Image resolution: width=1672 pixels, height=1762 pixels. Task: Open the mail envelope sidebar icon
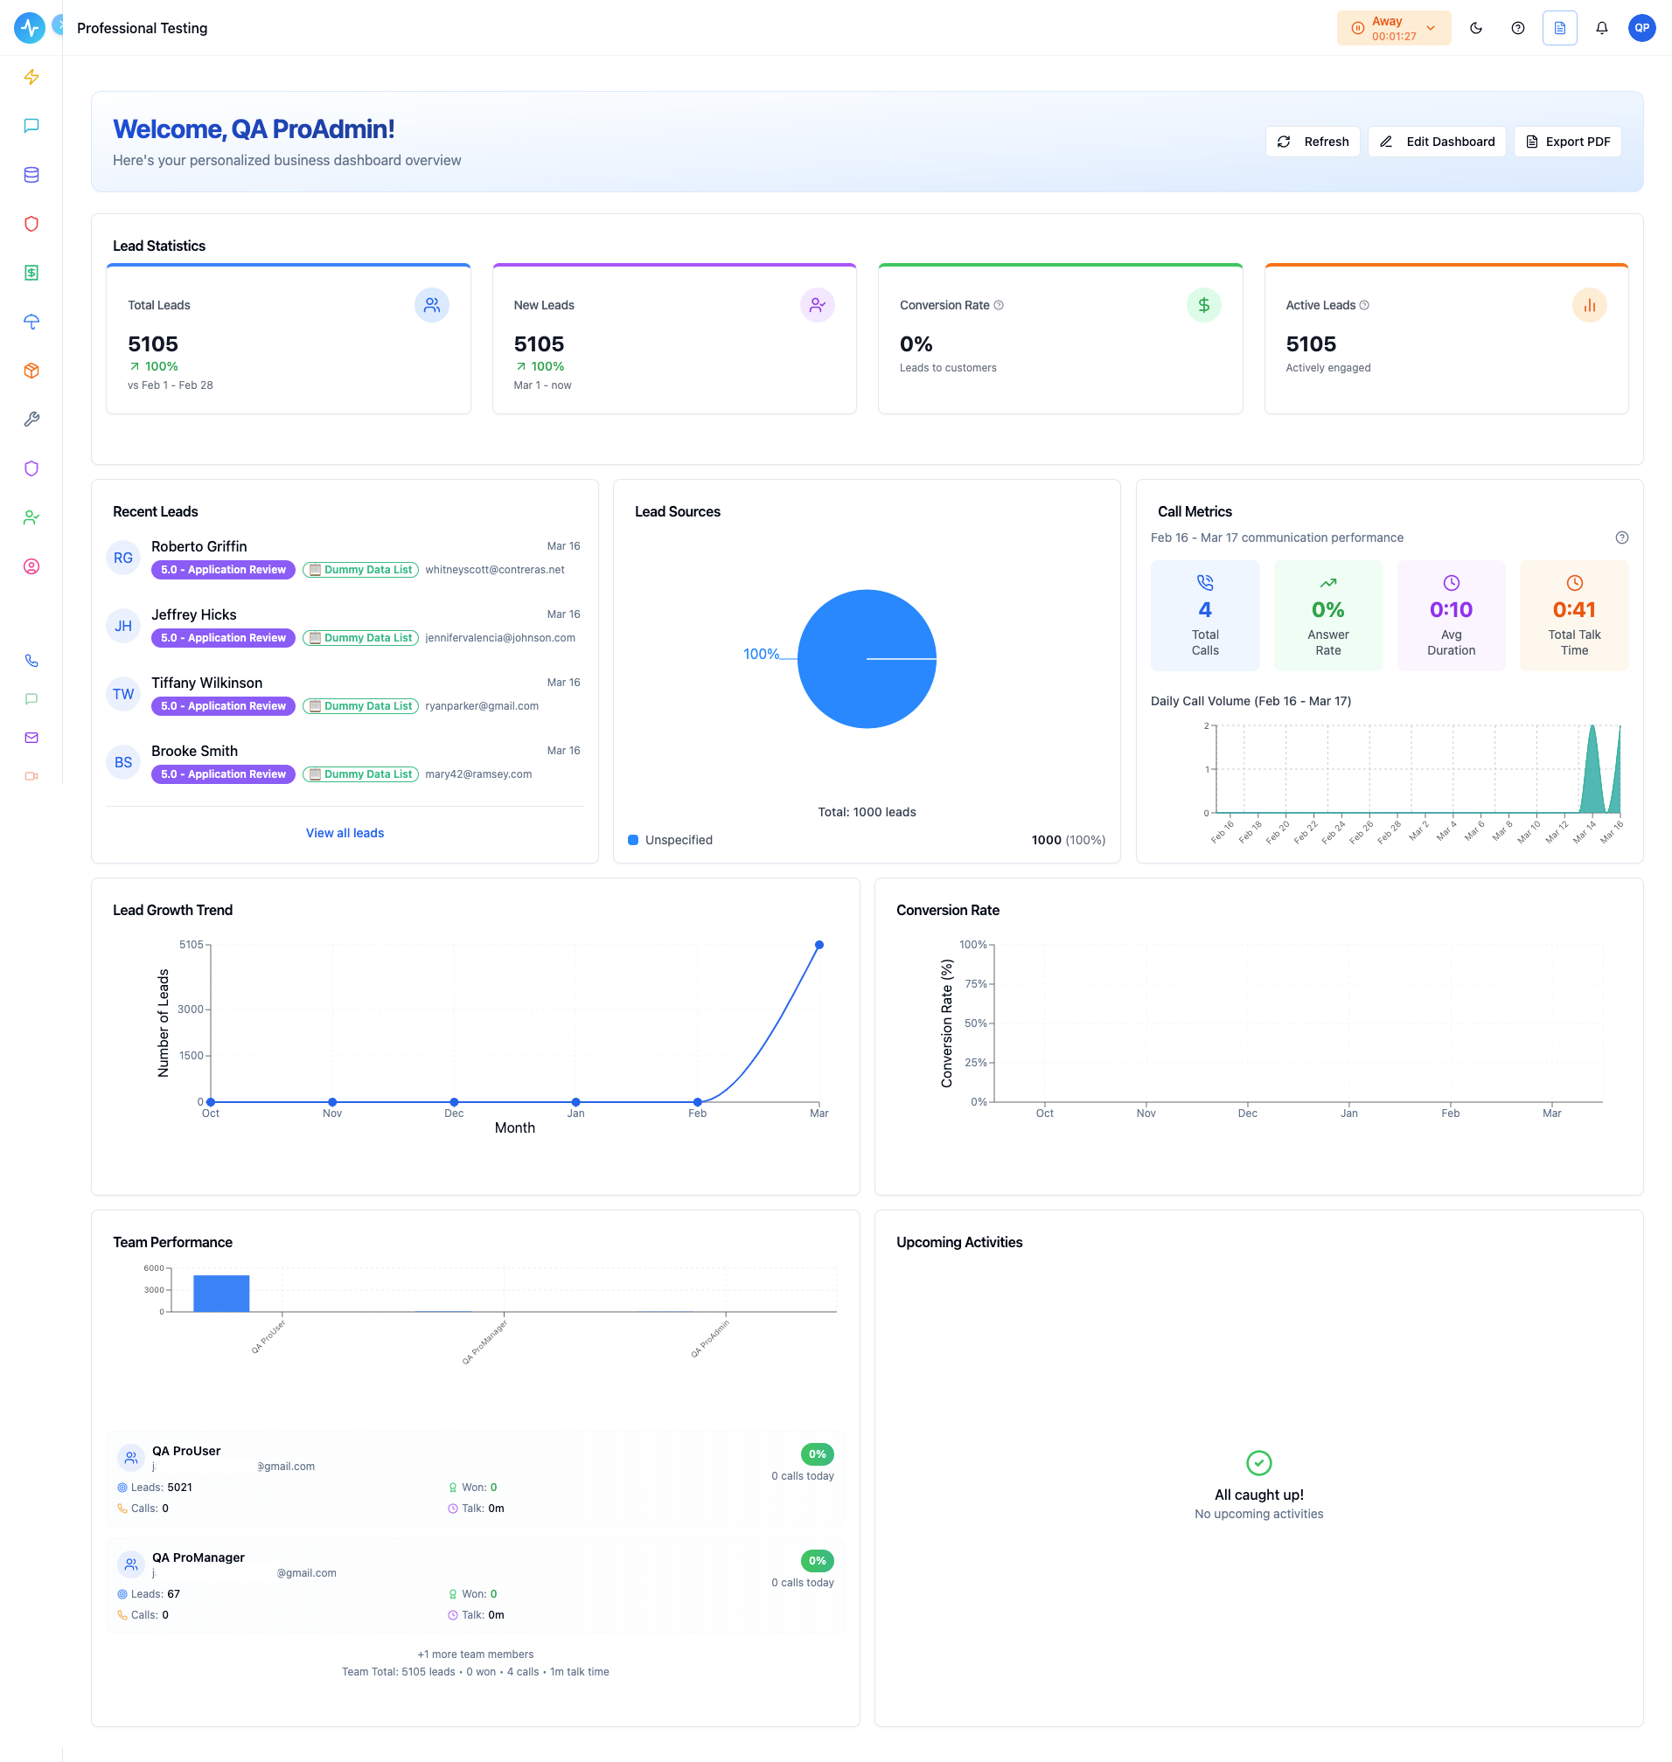pos(31,738)
